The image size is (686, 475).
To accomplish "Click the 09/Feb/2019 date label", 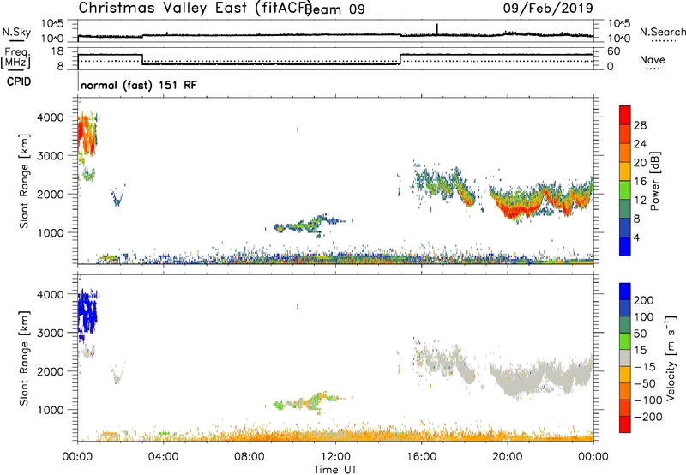I will [548, 8].
